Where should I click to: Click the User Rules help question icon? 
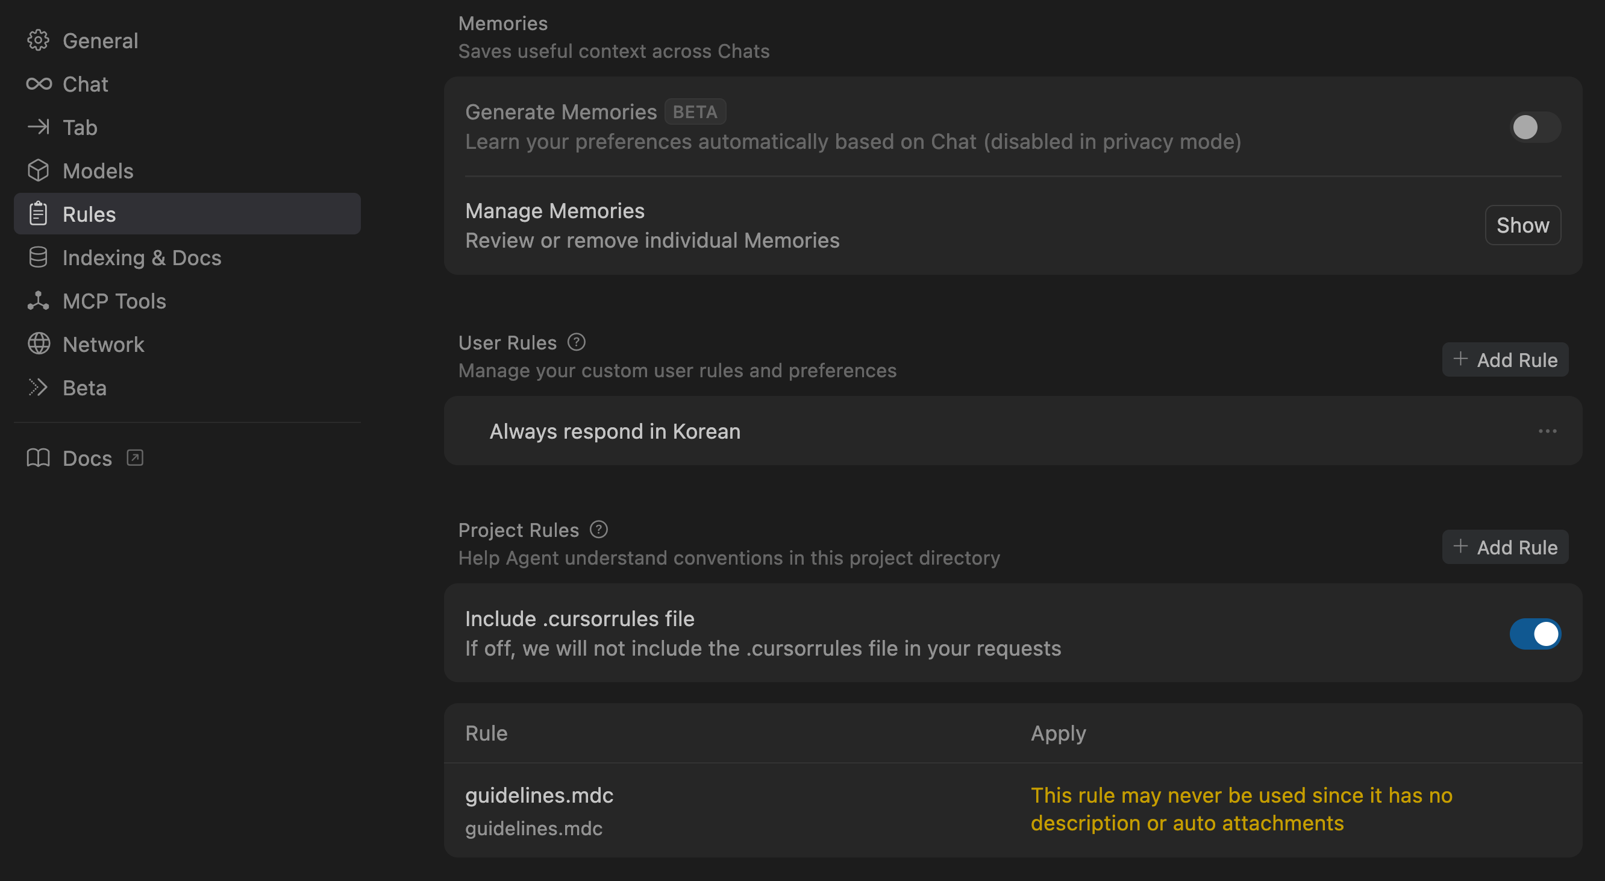point(577,342)
